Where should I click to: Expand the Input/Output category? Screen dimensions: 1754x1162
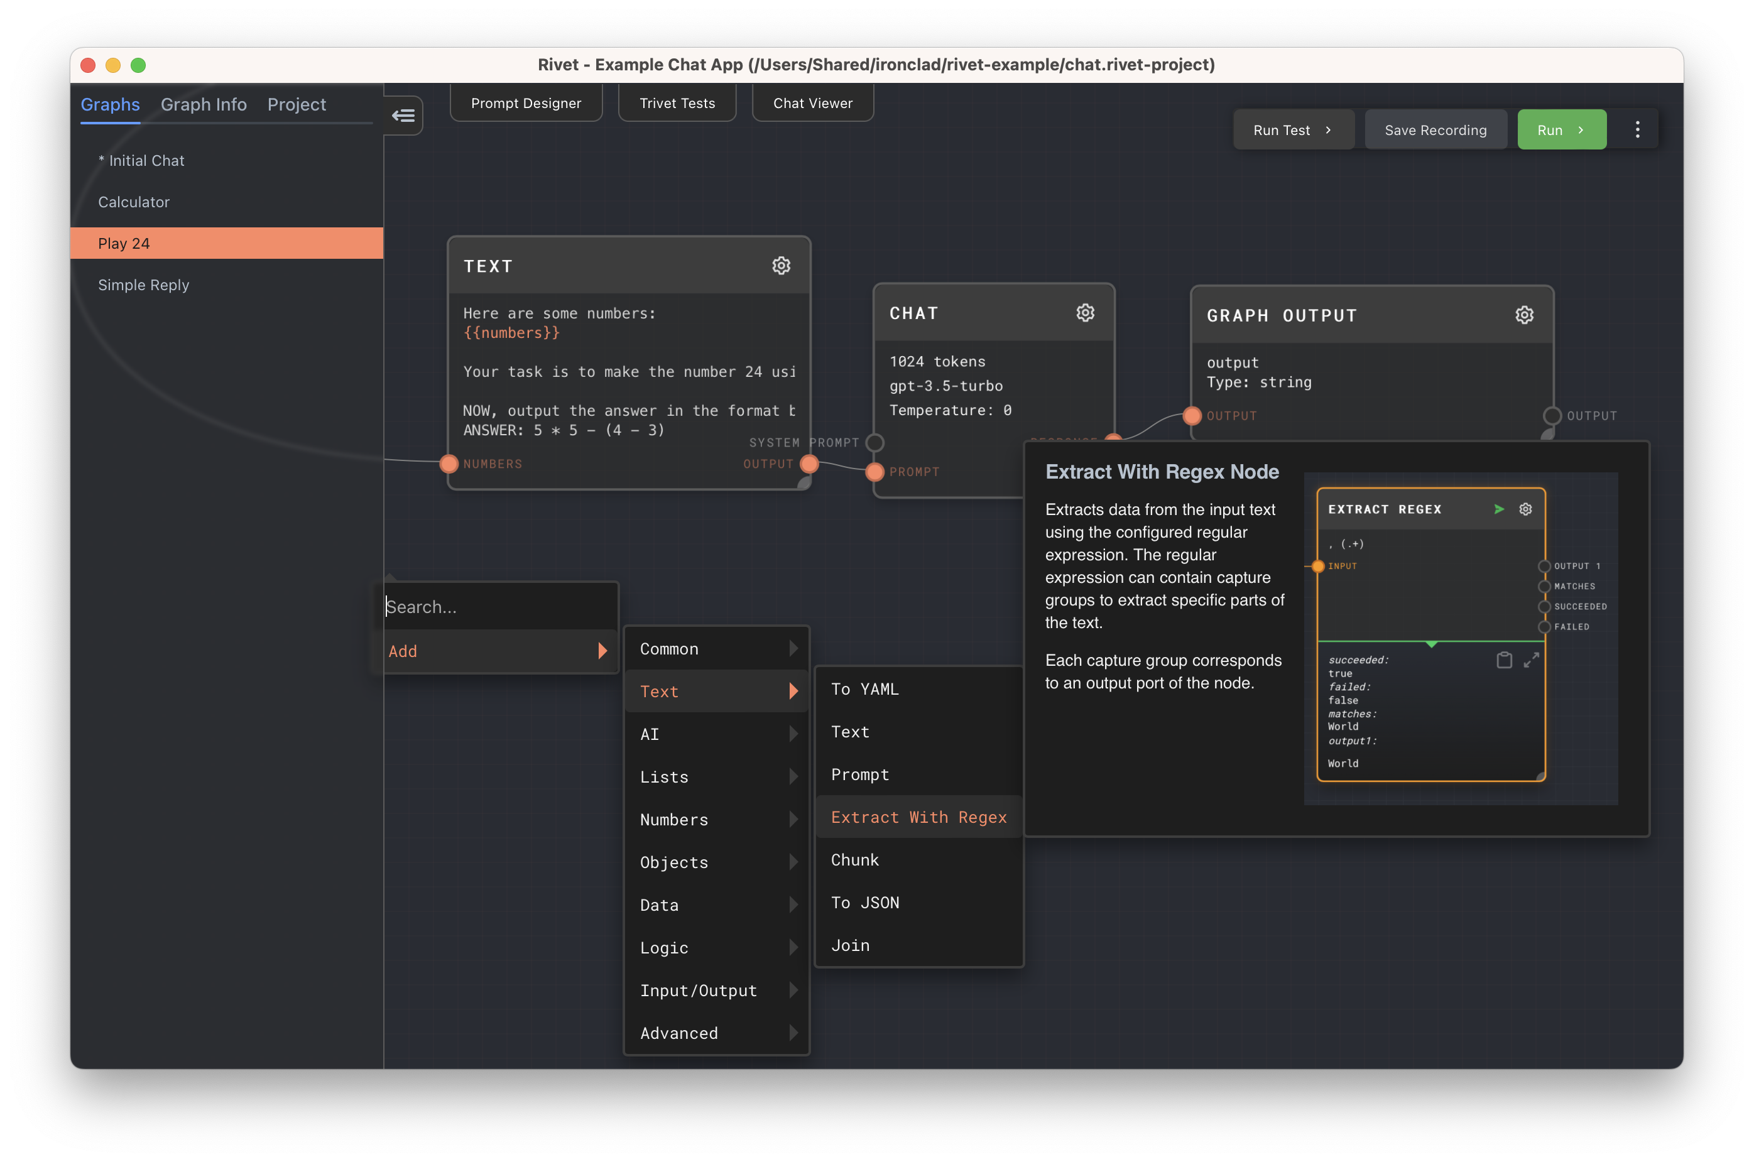[717, 990]
